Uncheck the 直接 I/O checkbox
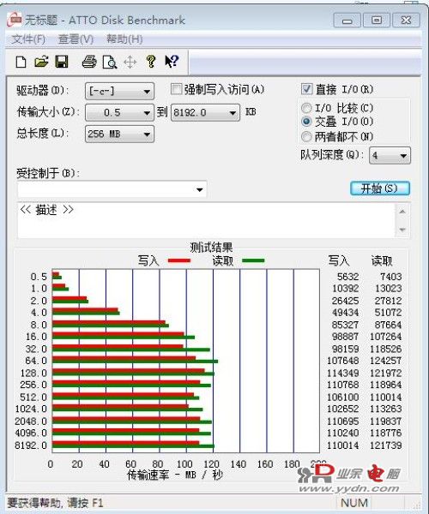 [307, 89]
